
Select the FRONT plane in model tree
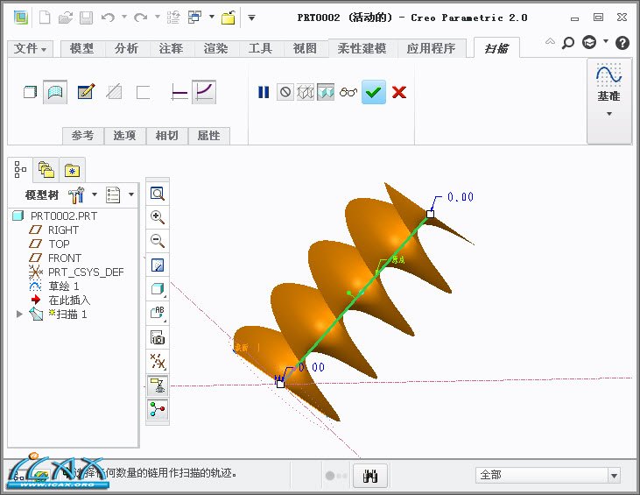(x=64, y=258)
